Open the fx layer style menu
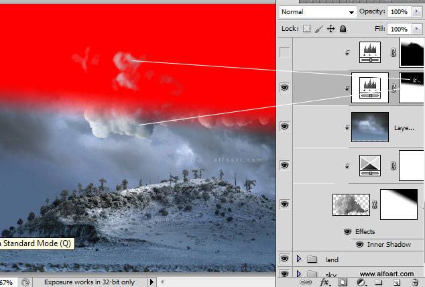This screenshot has width=425, height=287. (x=324, y=282)
